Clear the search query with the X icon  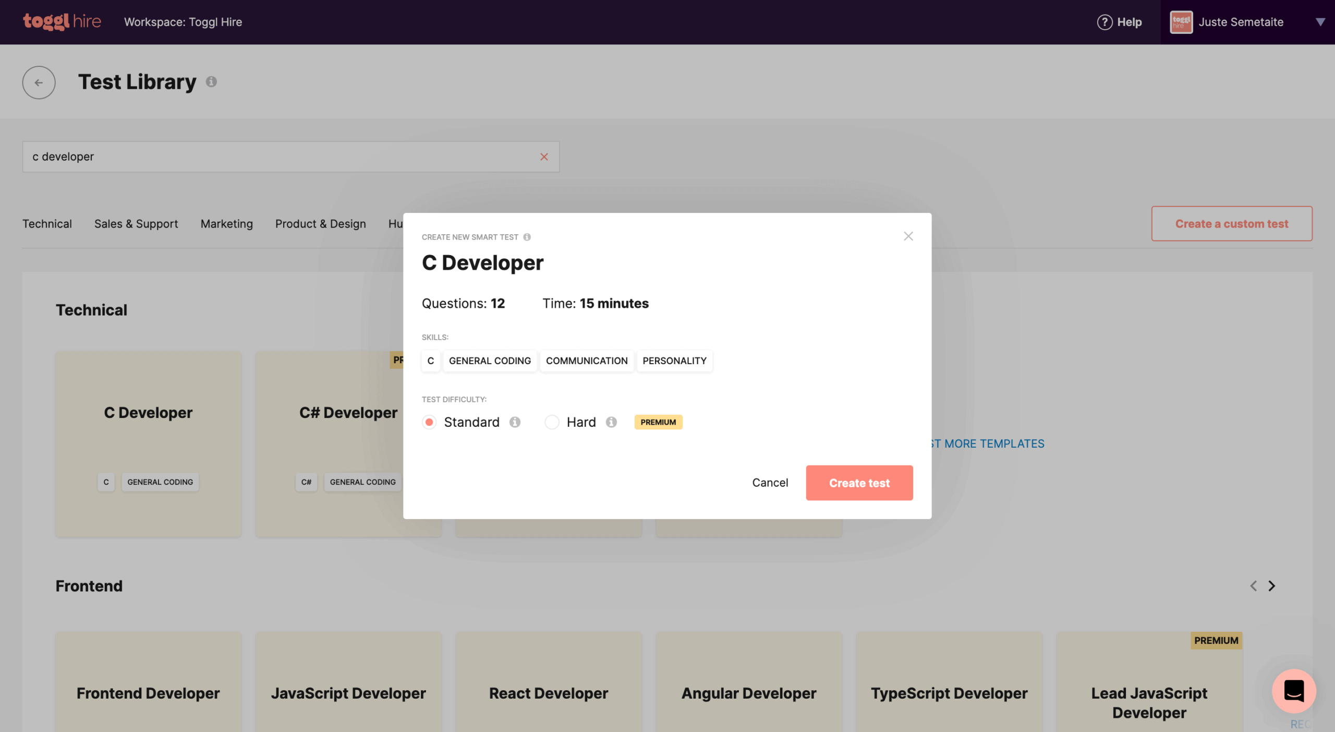tap(544, 157)
